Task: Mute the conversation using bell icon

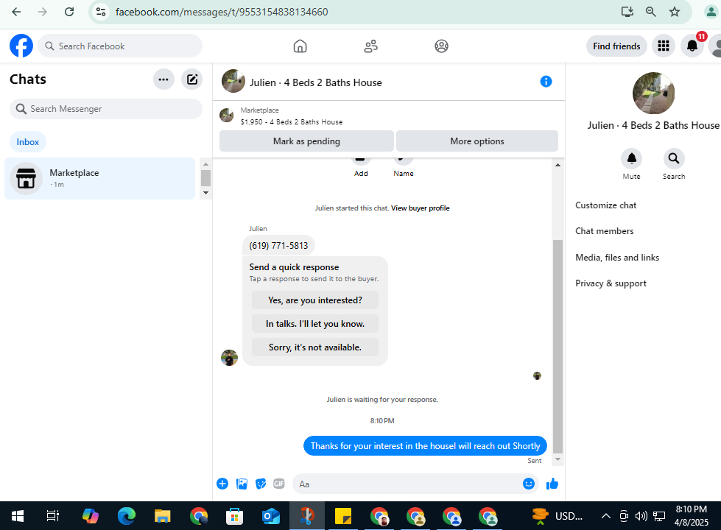Action: pyautogui.click(x=631, y=158)
